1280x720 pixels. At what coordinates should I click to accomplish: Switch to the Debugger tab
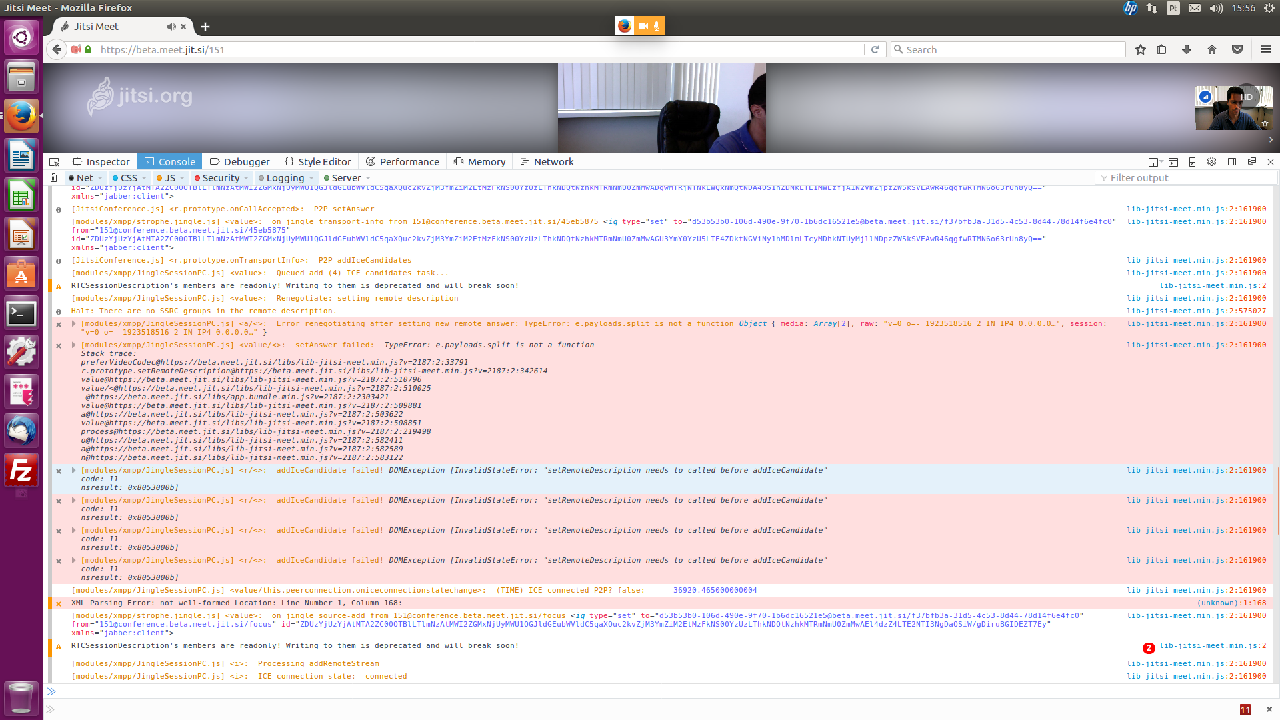240,162
